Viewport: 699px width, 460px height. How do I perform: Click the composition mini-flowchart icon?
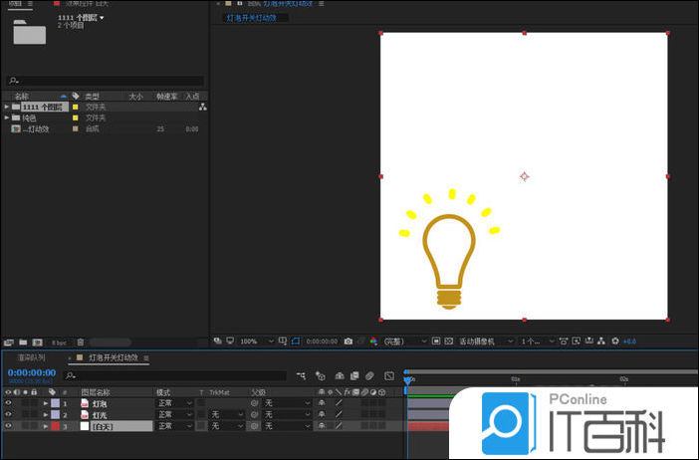tap(302, 375)
